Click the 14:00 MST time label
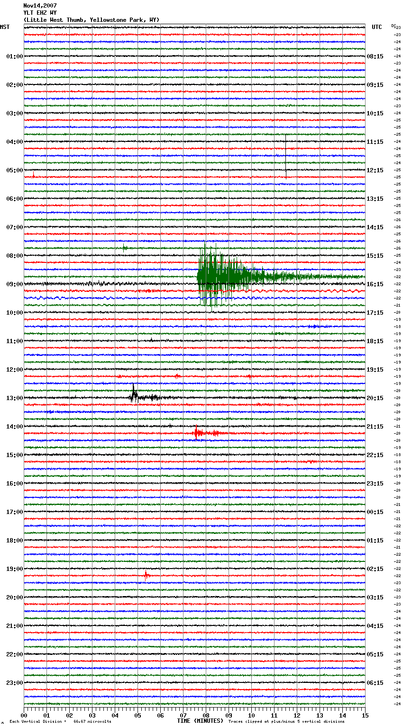This screenshot has height=728, width=403. pos(15,427)
